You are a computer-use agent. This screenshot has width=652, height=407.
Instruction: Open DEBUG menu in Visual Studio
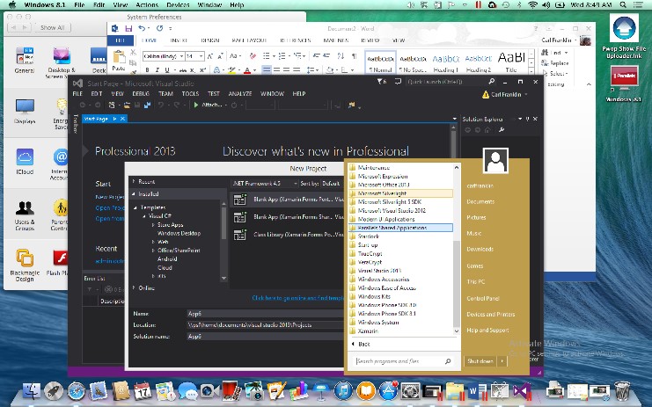(x=141, y=94)
